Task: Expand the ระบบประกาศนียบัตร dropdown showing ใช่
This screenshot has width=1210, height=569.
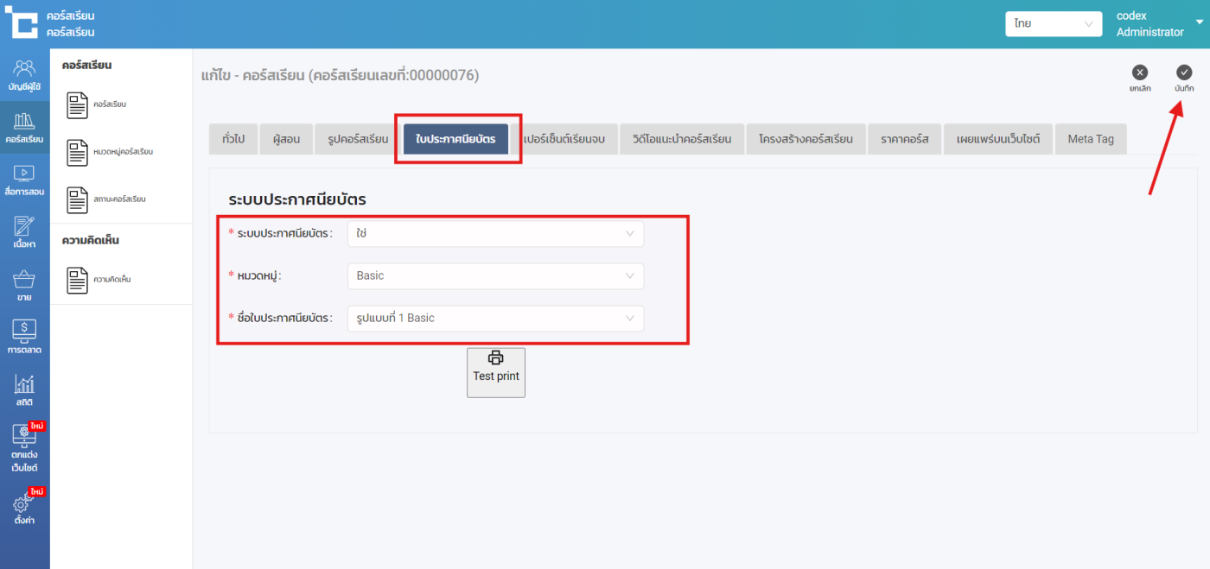Action: tap(495, 234)
